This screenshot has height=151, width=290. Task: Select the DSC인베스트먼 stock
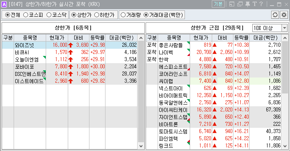(30, 74)
